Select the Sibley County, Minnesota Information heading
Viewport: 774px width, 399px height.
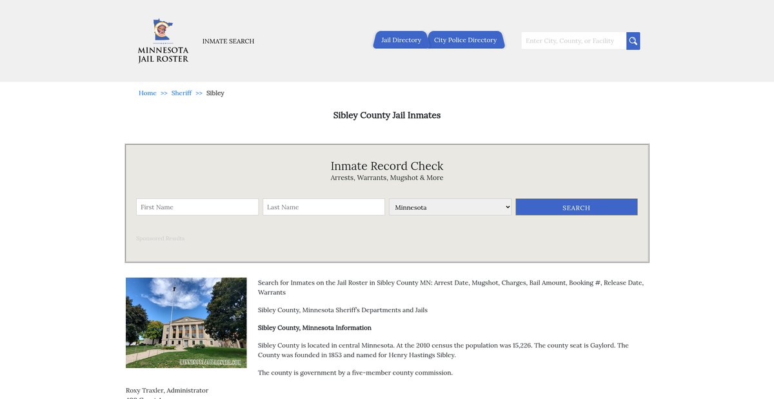(315, 328)
